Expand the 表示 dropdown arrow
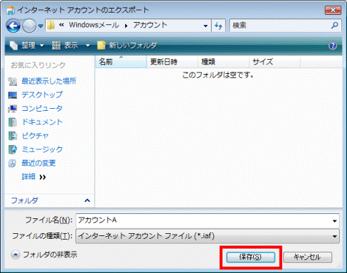347x273 pixels. click(x=87, y=45)
